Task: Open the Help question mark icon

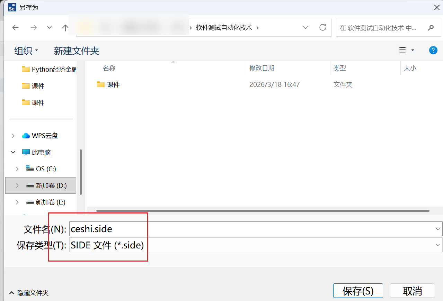Action: tap(433, 51)
